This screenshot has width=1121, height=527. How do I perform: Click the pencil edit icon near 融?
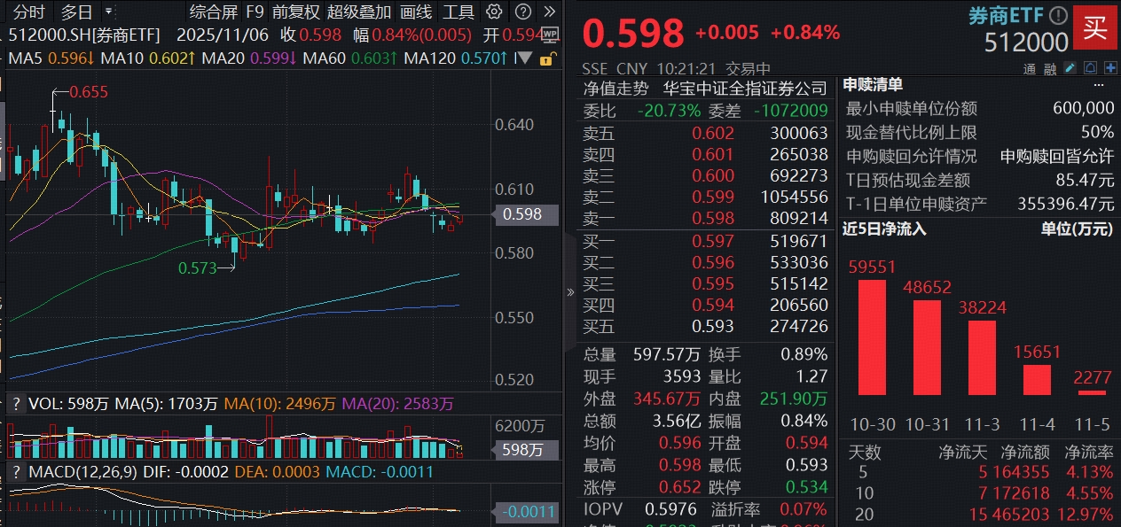pyautogui.click(x=1070, y=67)
